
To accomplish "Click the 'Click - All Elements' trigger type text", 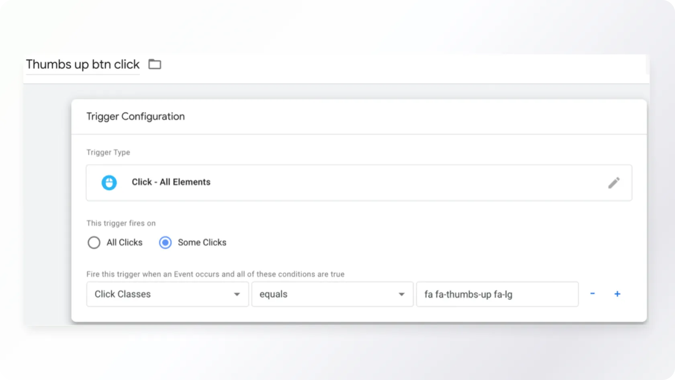I will click(x=171, y=182).
